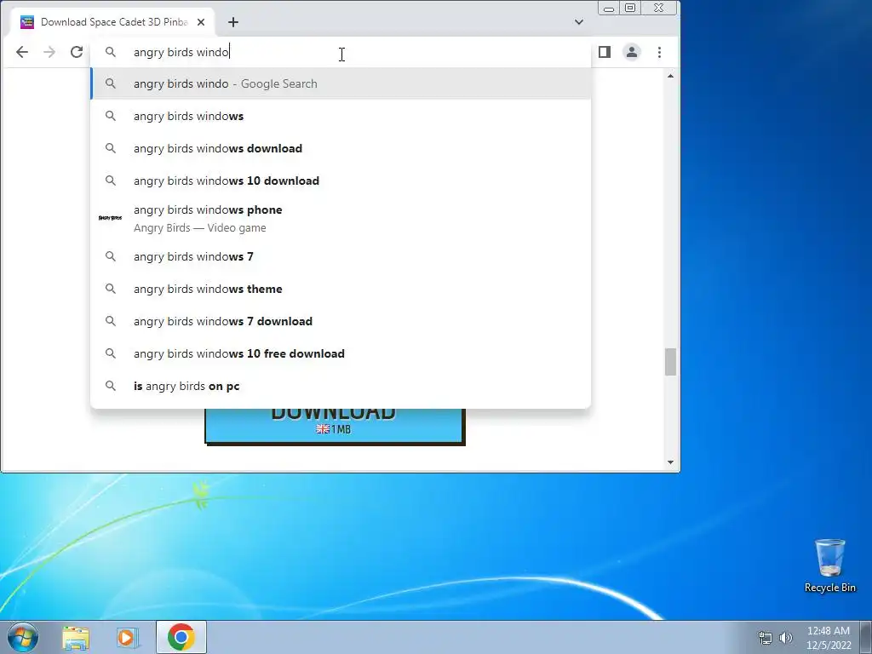Screen dimensions: 872x654
Task: Close the Space Cadet 3D Pinball tab
Action: [201, 22]
